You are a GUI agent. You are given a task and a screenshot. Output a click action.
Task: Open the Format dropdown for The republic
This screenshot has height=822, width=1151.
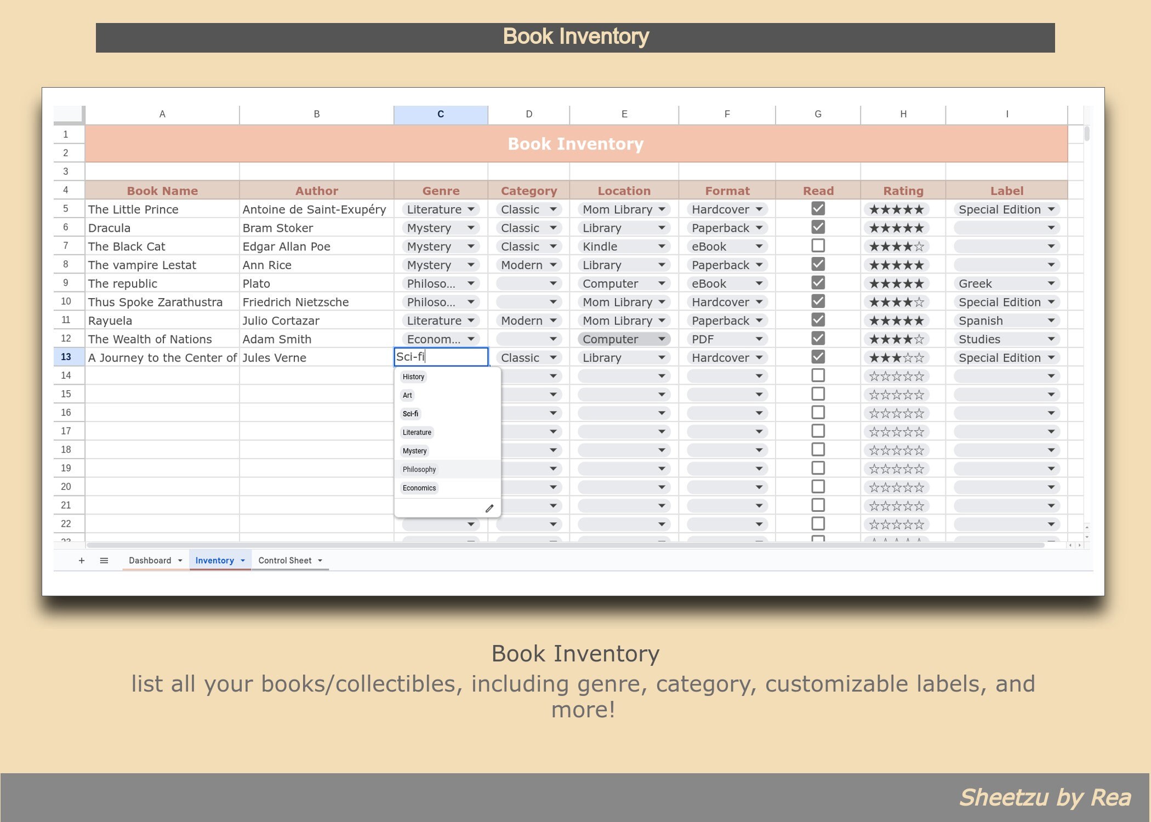(760, 283)
